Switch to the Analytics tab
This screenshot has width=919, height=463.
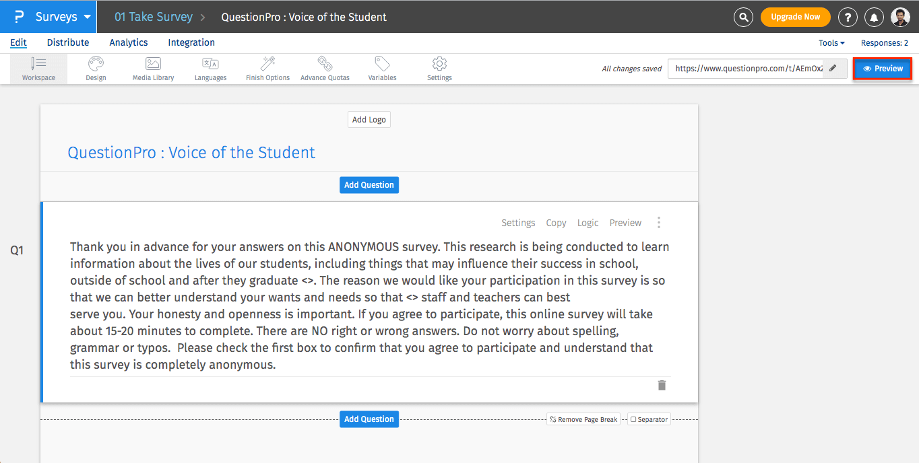[x=129, y=42]
